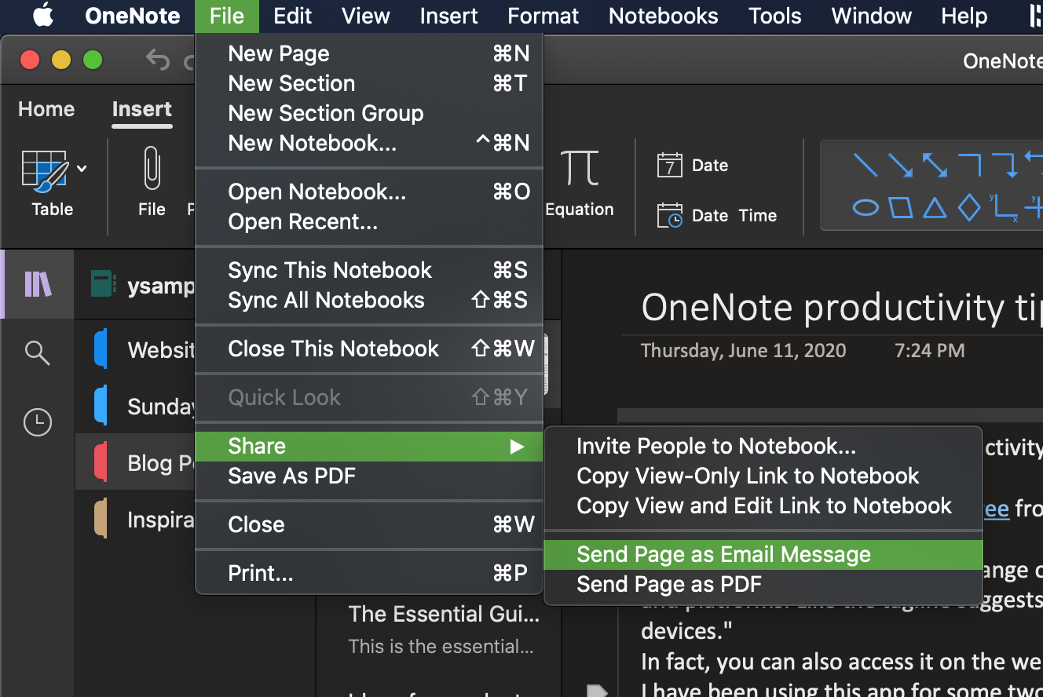
Task: Select the elbow connector shape
Action: 969,166
